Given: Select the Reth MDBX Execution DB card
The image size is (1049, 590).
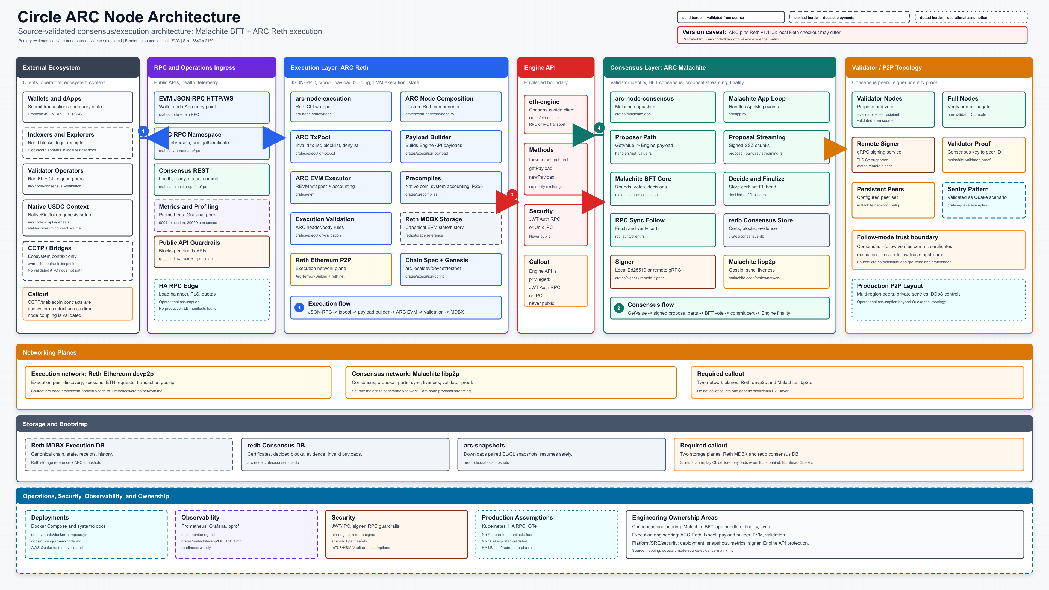Looking at the screenshot, I should click(129, 455).
